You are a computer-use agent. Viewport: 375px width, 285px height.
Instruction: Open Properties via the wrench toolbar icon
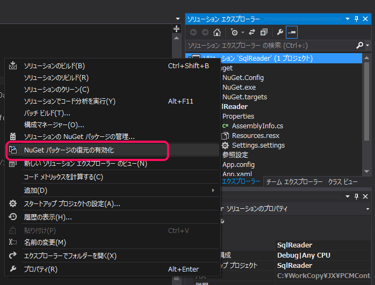click(x=280, y=32)
